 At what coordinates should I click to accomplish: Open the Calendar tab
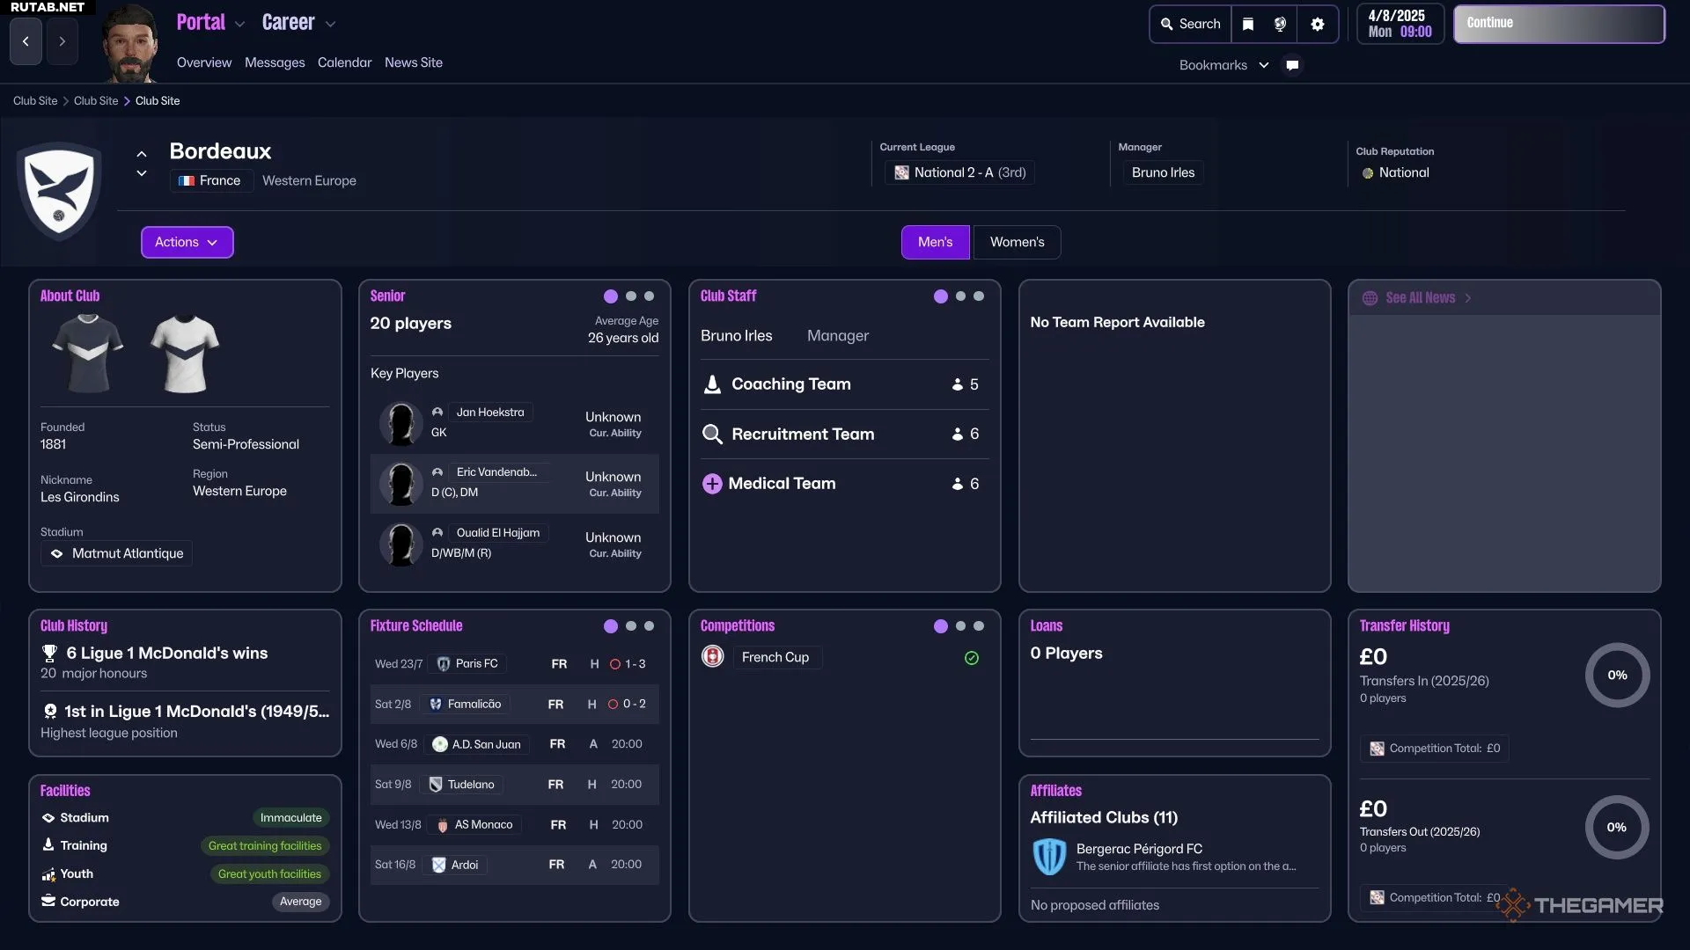click(x=344, y=62)
